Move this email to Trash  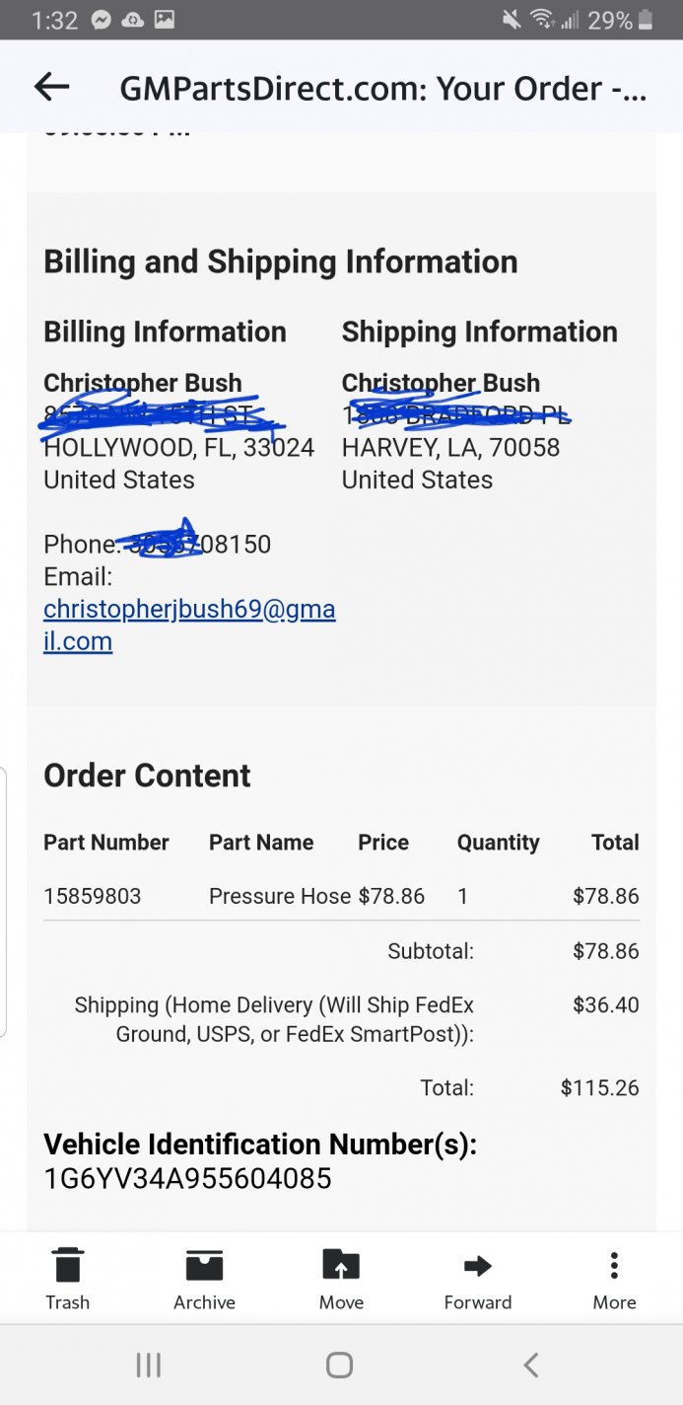[67, 1279]
